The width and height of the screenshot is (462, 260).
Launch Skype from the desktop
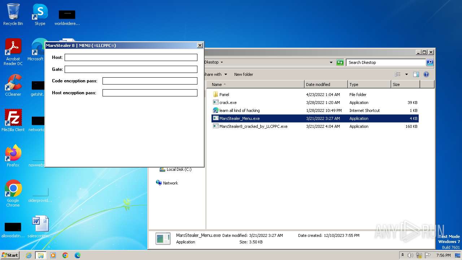(40, 14)
